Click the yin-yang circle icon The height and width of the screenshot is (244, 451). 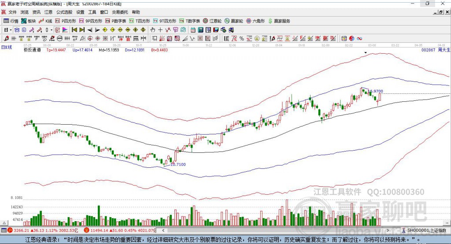click(x=352, y=39)
